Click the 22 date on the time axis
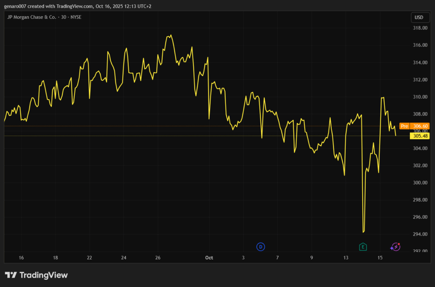Screen dimensions: 435x287 89,258
